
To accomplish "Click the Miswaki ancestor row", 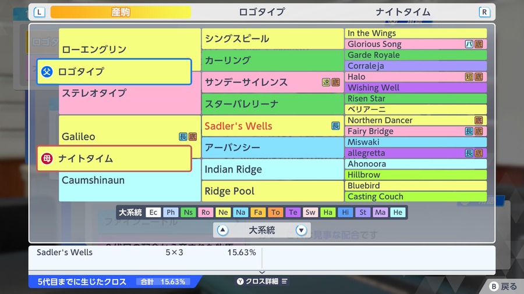I will point(416,142).
